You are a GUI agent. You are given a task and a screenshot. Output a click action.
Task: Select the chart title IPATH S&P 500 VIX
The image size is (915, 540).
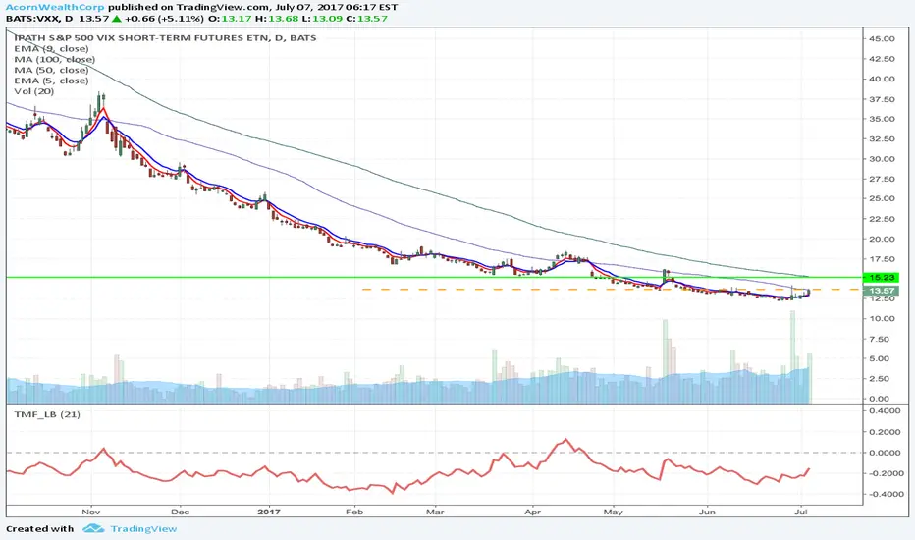(x=166, y=38)
